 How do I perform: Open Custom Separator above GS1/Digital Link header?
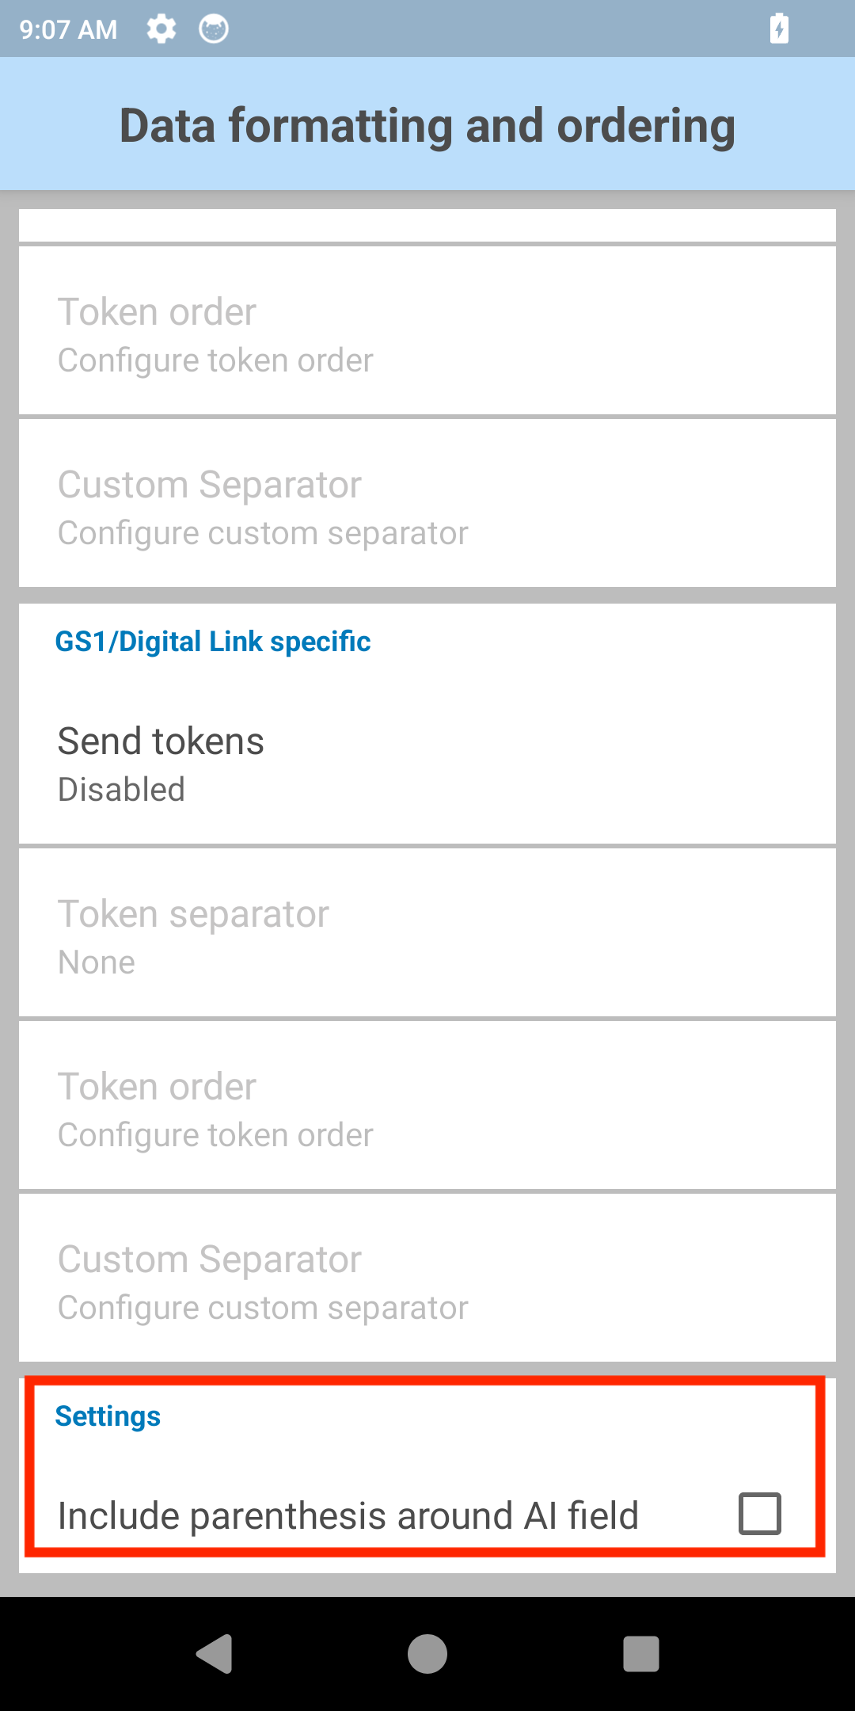[x=427, y=504]
